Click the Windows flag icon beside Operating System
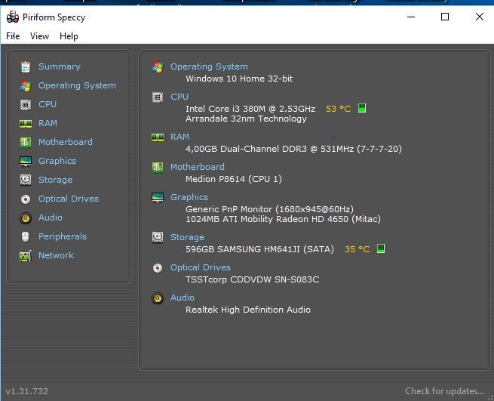The image size is (494, 401). [26, 85]
